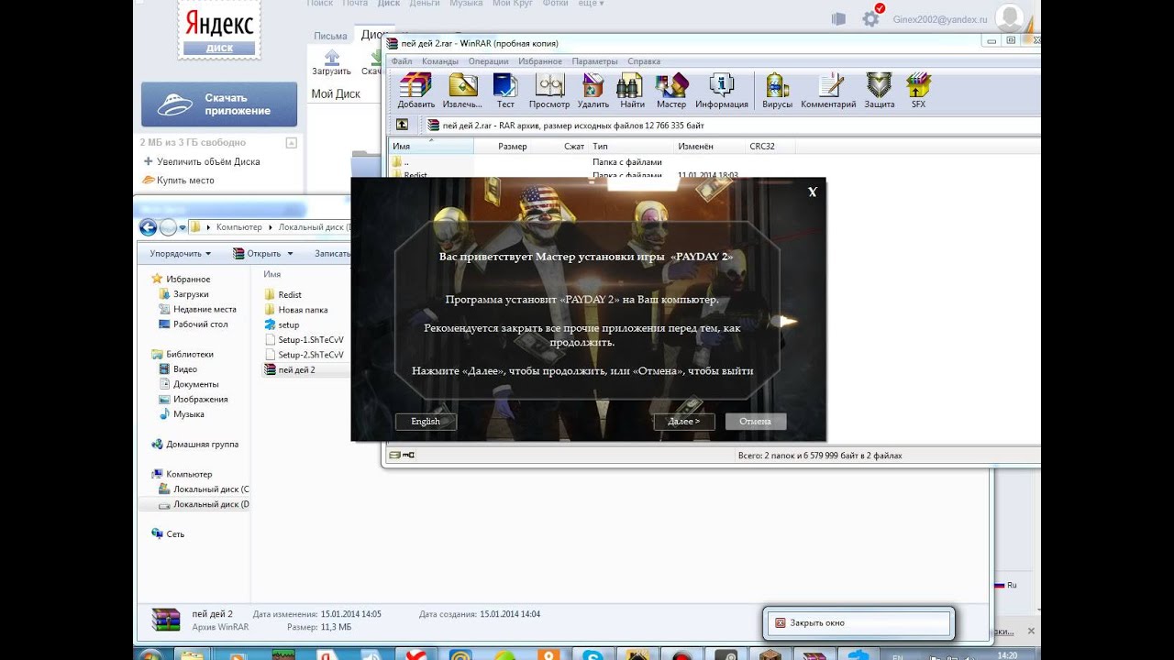The image size is (1174, 660).
Task: Open the Файл menu in WinRAR
Action: click(402, 61)
